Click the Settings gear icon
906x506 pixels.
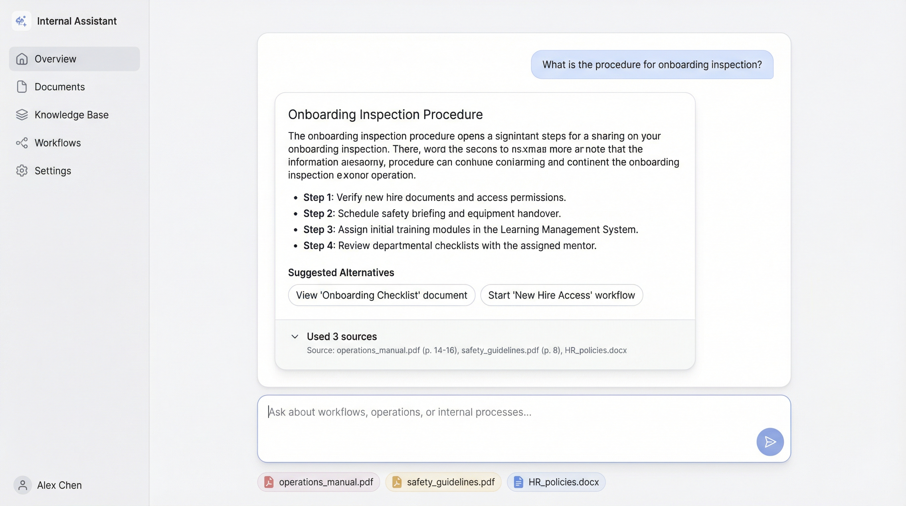[x=22, y=171]
